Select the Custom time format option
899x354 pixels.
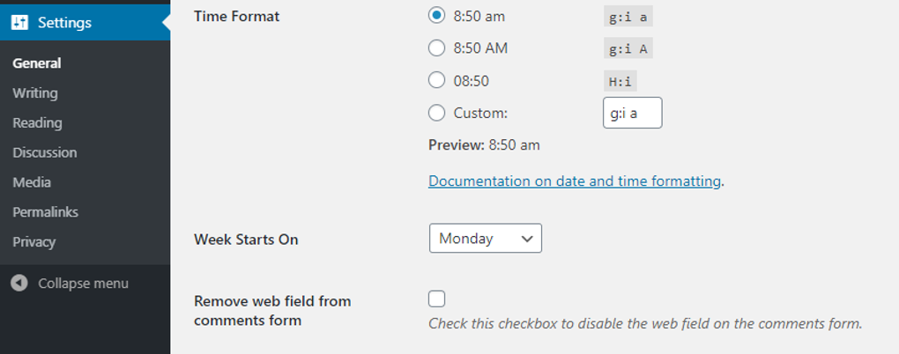click(436, 113)
